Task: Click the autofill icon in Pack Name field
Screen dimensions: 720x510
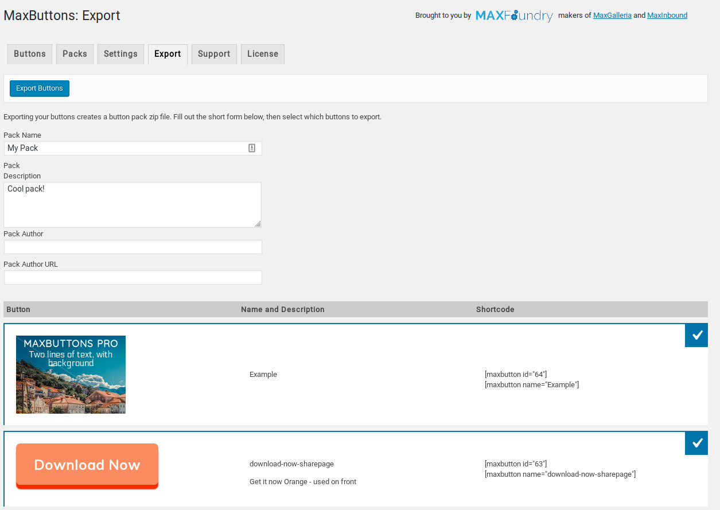Action: (252, 148)
